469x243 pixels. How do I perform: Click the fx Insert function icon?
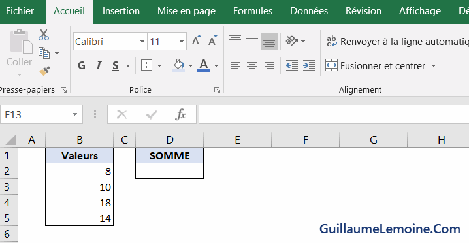click(x=180, y=114)
